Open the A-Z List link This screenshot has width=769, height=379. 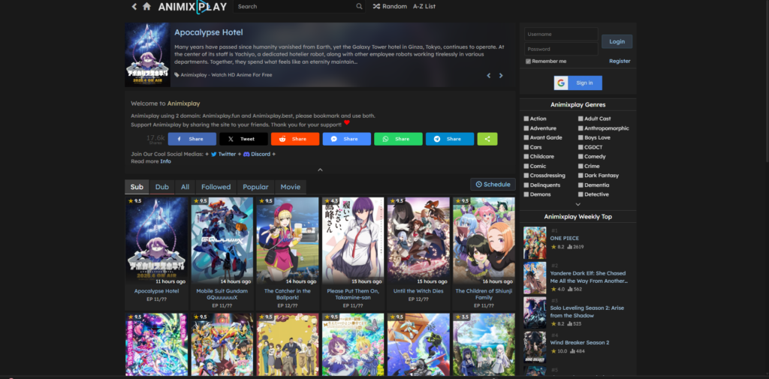click(424, 6)
